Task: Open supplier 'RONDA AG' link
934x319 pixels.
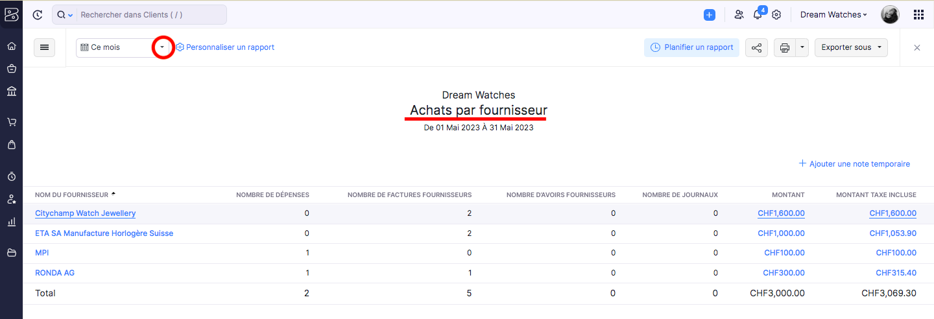Action: [x=54, y=273]
